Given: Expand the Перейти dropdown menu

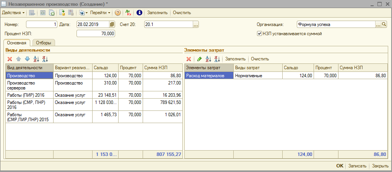Looking at the screenshot, I should coord(100,13).
